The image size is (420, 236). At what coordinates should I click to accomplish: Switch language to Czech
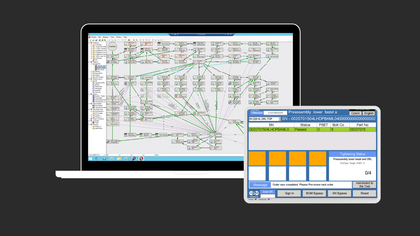point(355,113)
